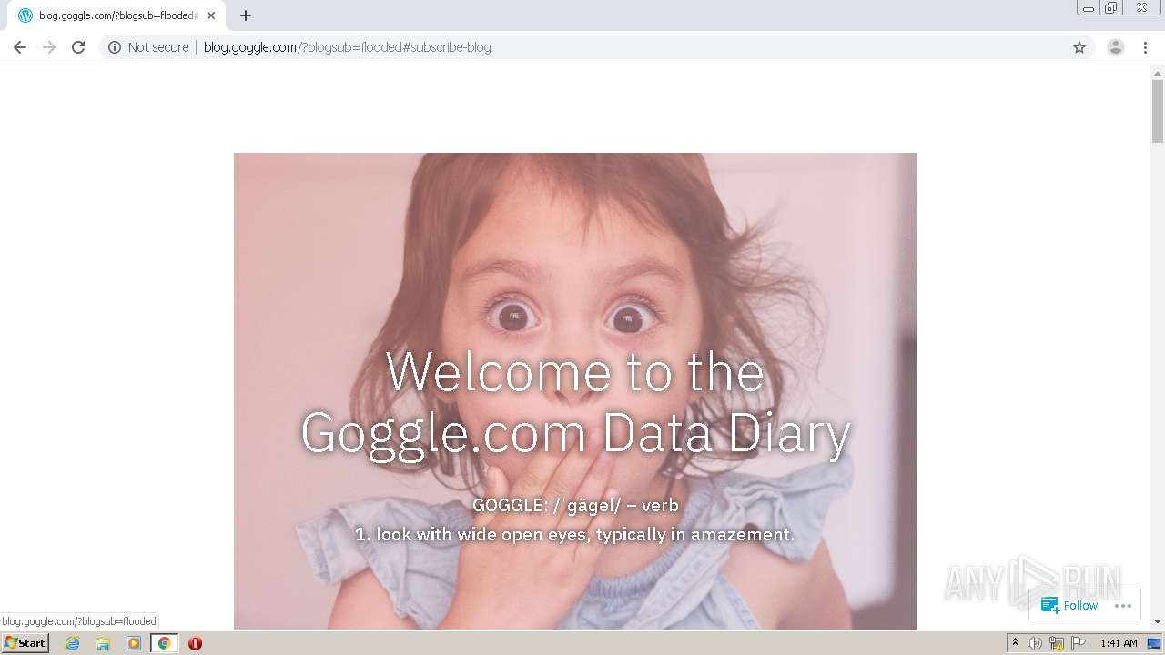Open a new browser tab

coord(246,15)
